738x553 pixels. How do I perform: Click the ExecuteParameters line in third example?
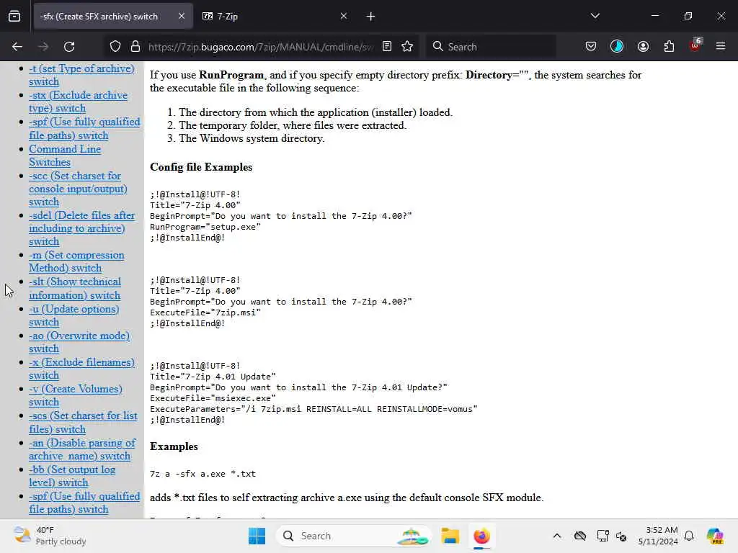[x=314, y=409]
